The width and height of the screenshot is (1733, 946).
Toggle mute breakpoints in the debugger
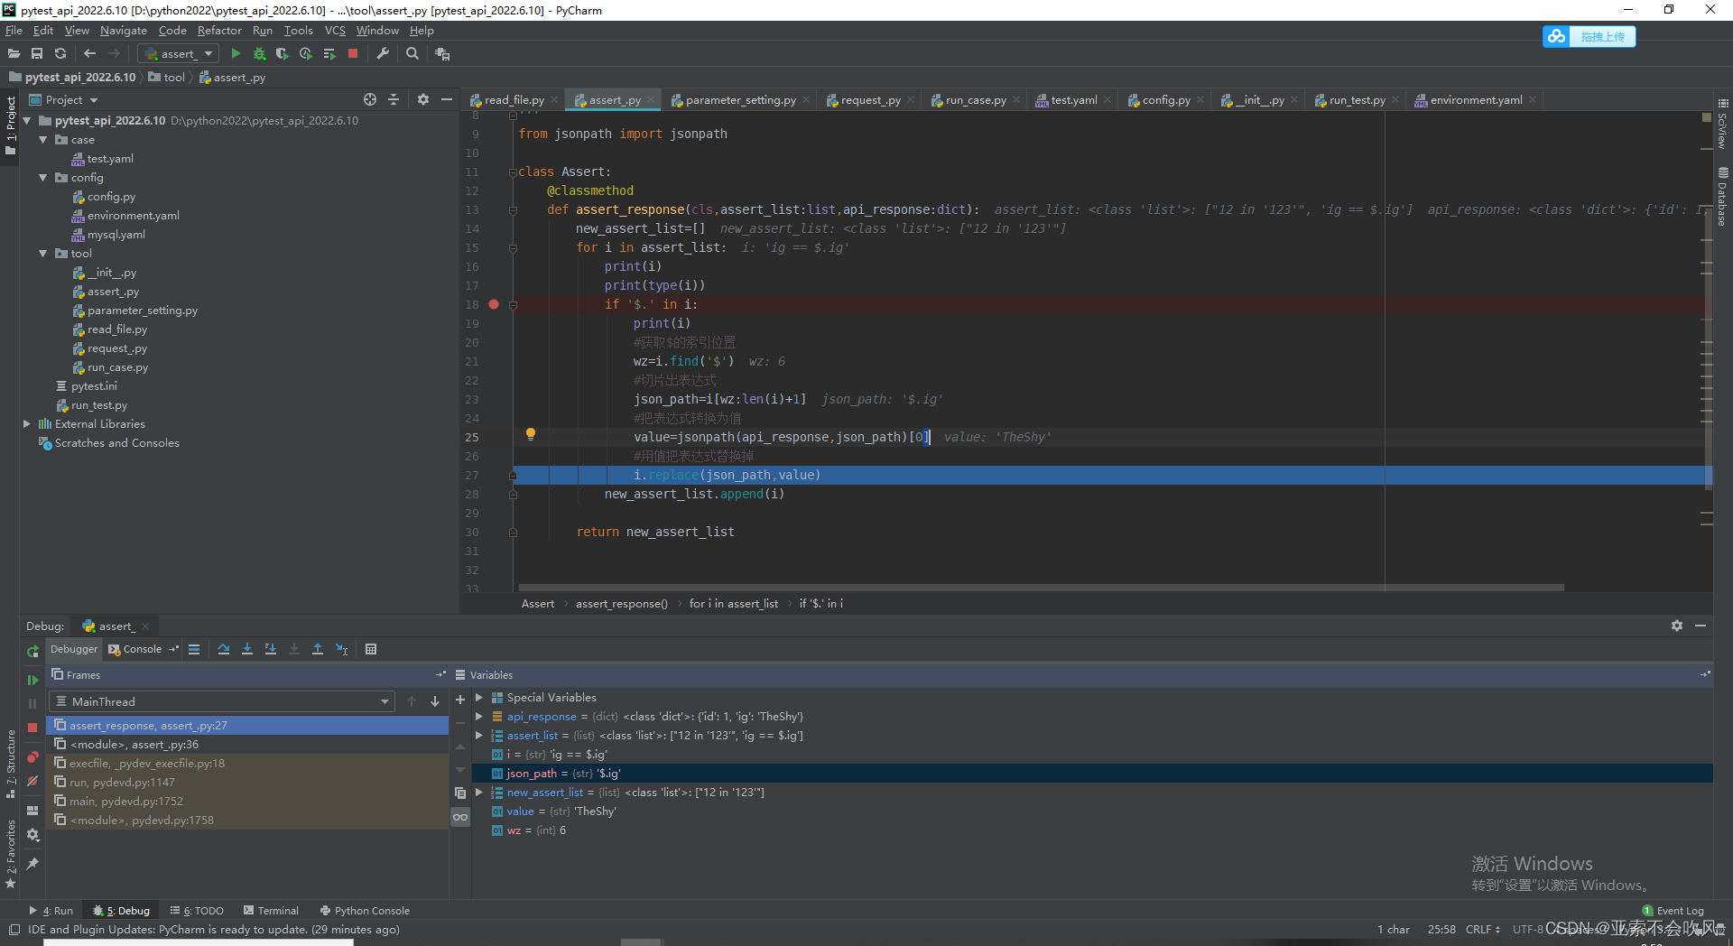coord(32,781)
